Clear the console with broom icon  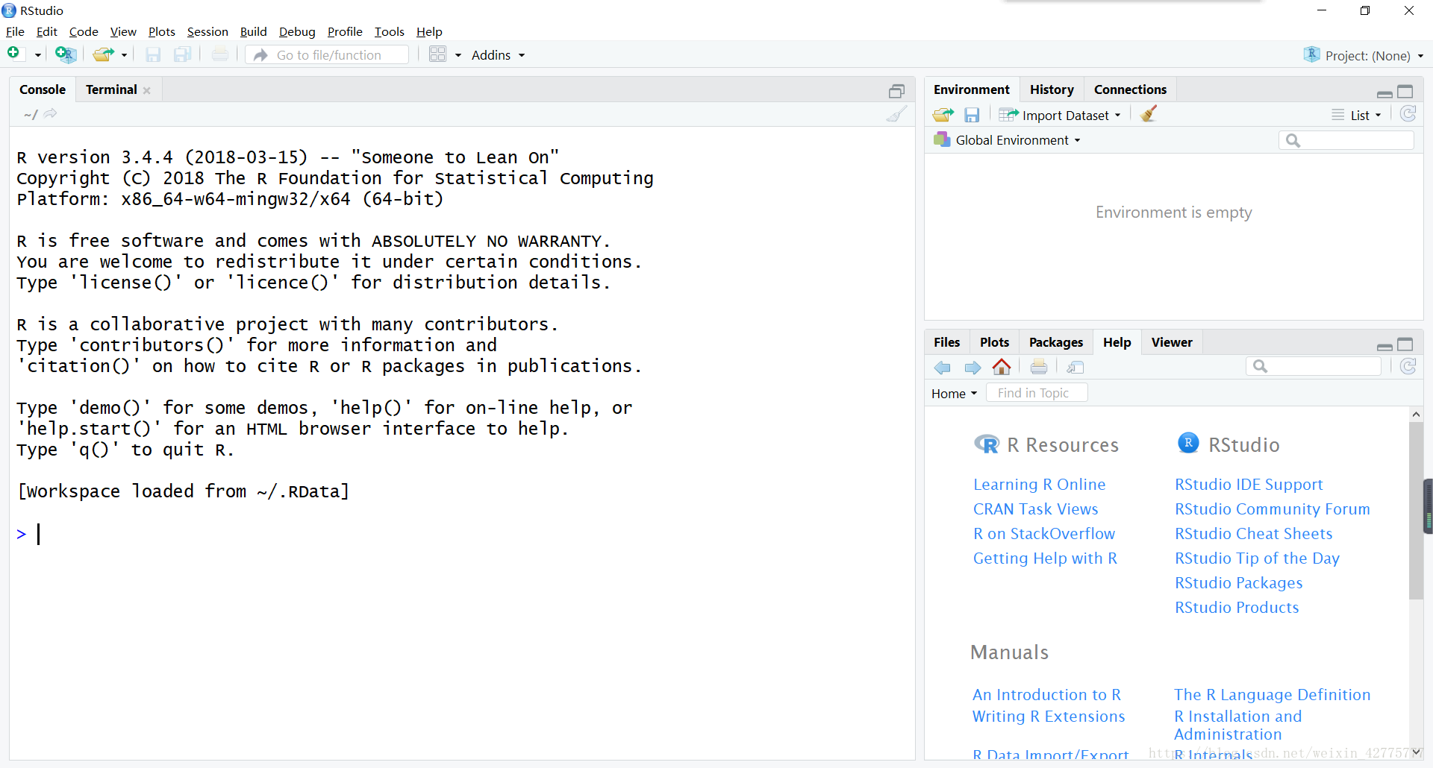click(x=896, y=114)
